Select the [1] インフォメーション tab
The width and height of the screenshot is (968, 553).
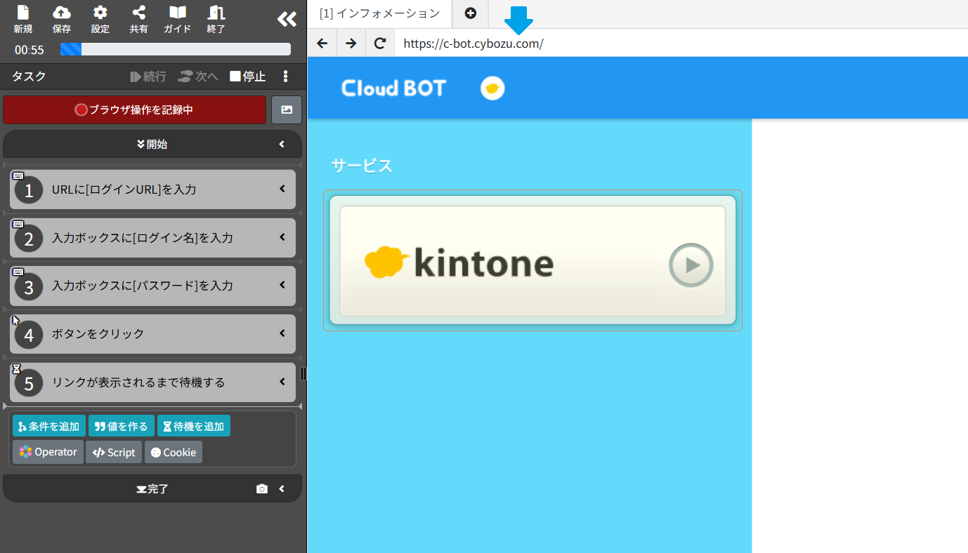pos(379,13)
